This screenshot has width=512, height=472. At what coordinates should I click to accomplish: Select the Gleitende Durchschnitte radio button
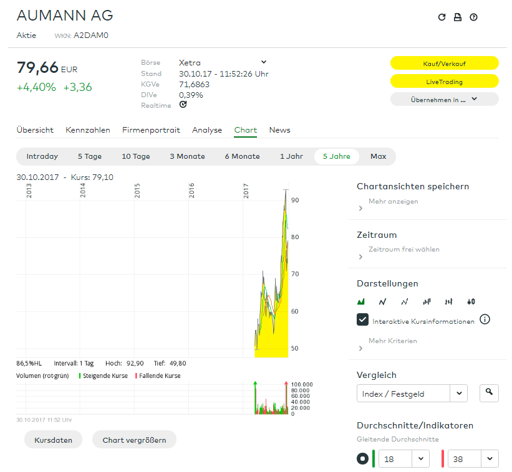[362, 459]
